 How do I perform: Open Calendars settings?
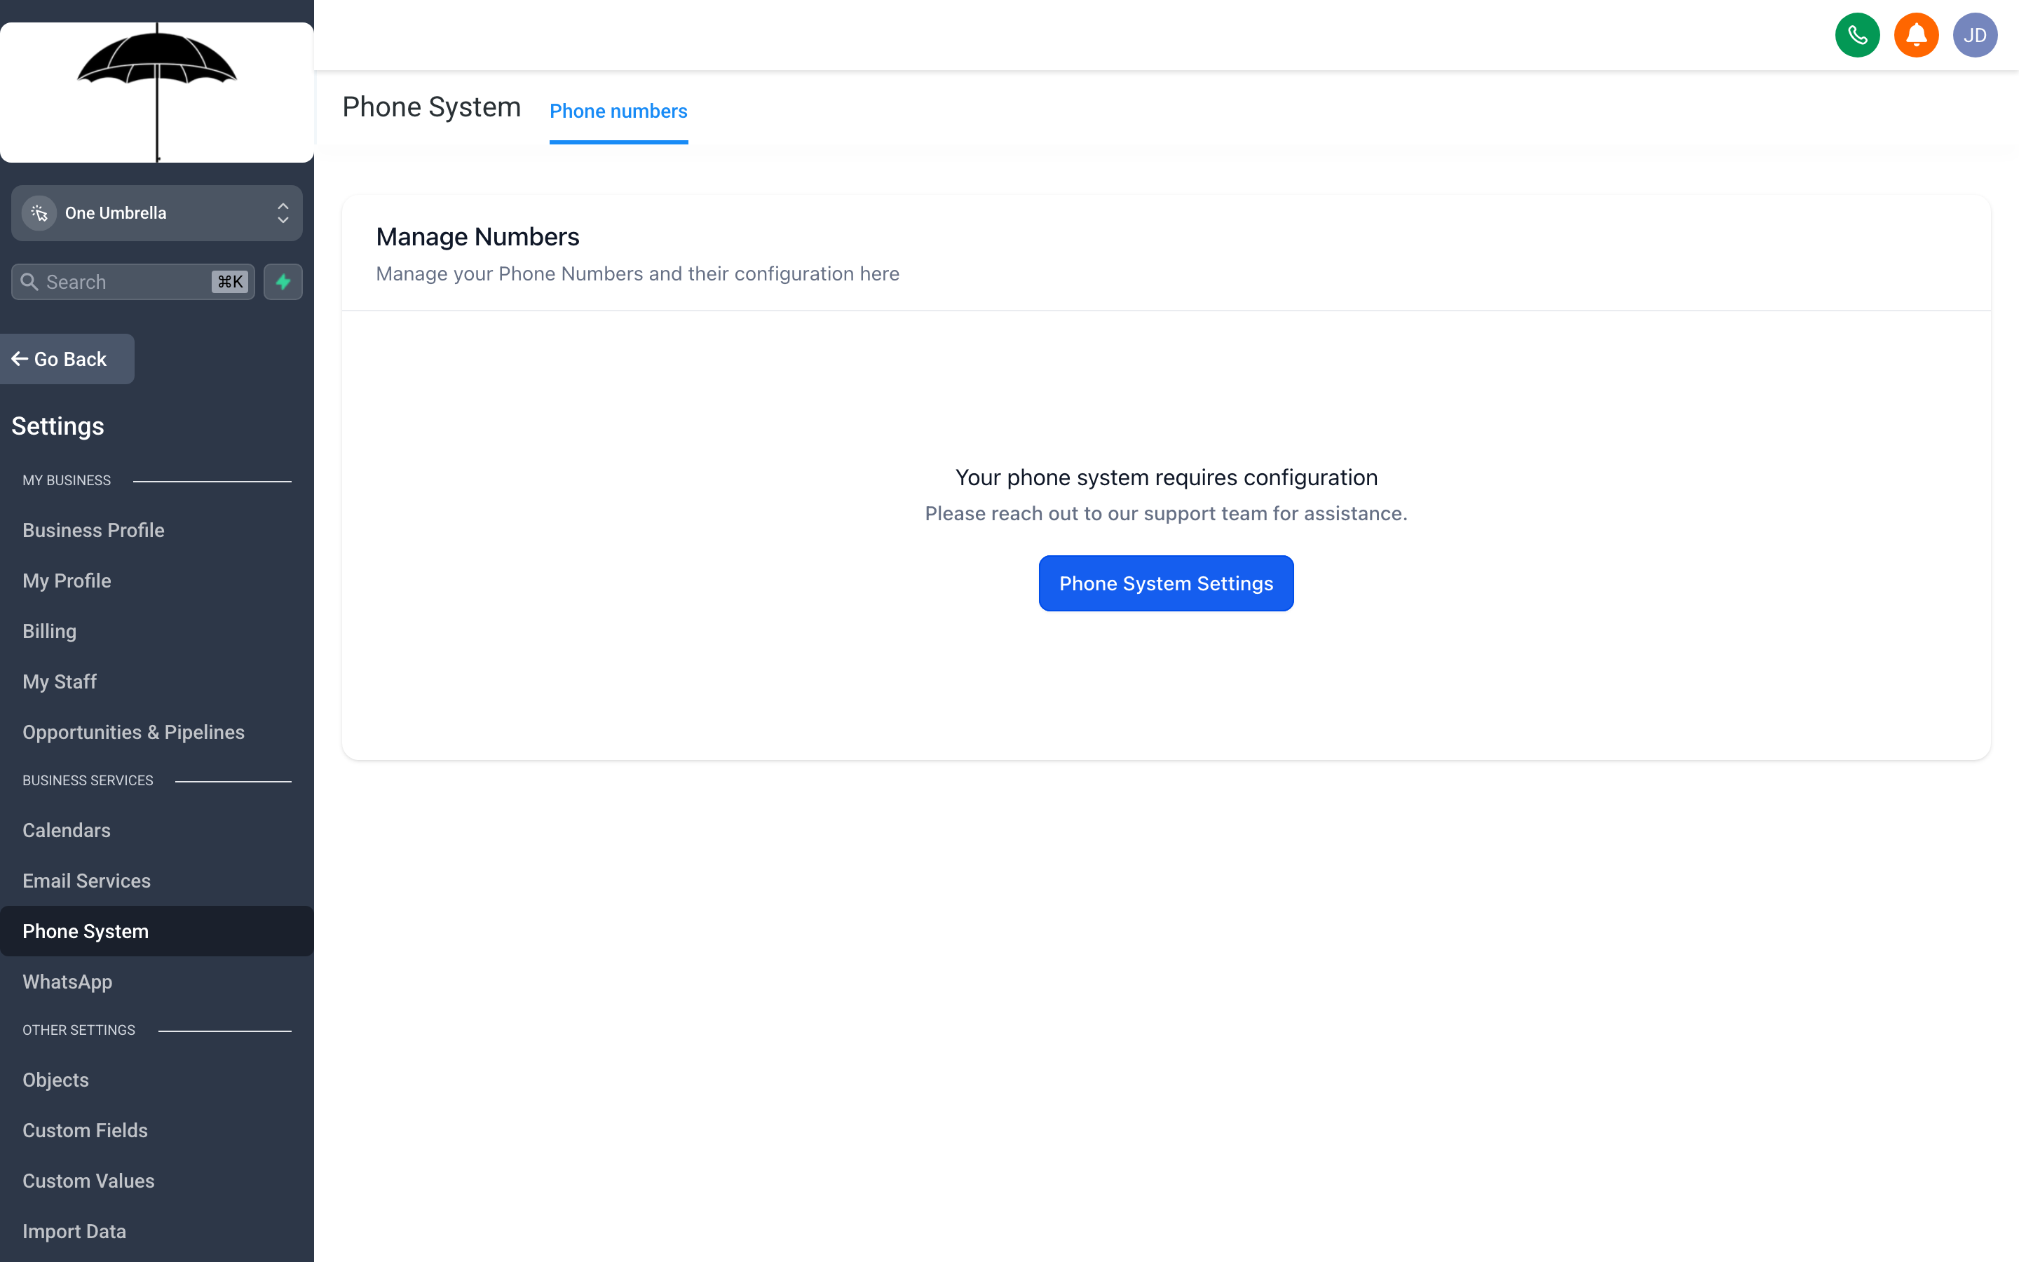(157, 831)
